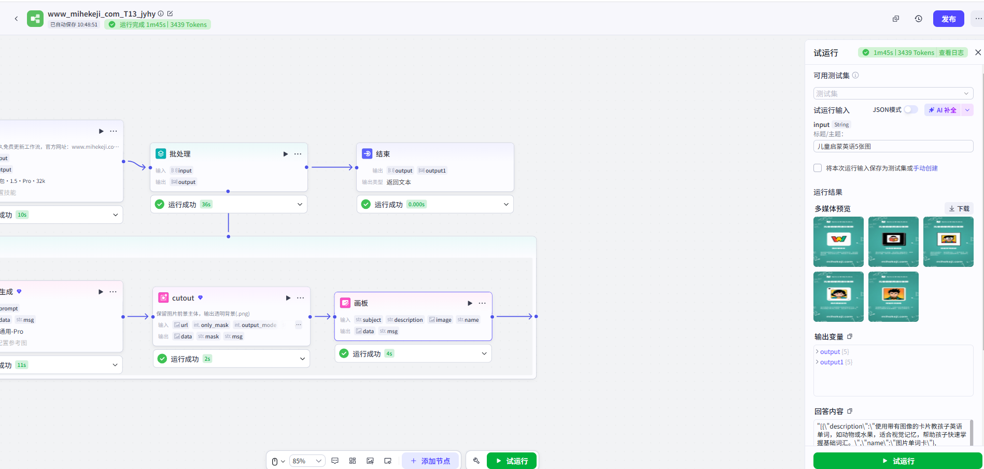Click the 添加节点 add node button

tap(430, 461)
